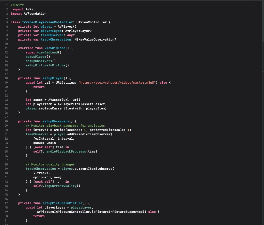Image resolution: width=264 pixels, height=225 pixels.
Task: Click line number 27 in the gutter
Action: point(6,117)
